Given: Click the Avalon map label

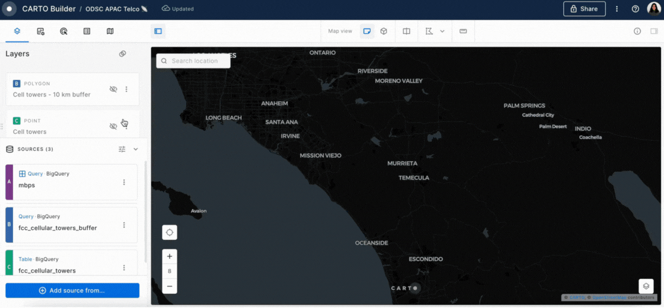Looking at the screenshot, I should tap(199, 211).
